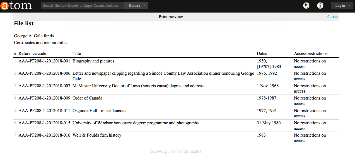The image size is (355, 155).
Task: Click Osgoode Hall - miscellaneous entry
Action: pos(99,111)
